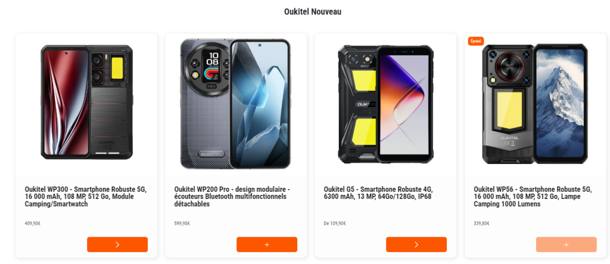Open the WP200 Pro design modulaire title link
The height and width of the screenshot is (264, 610).
point(232,197)
